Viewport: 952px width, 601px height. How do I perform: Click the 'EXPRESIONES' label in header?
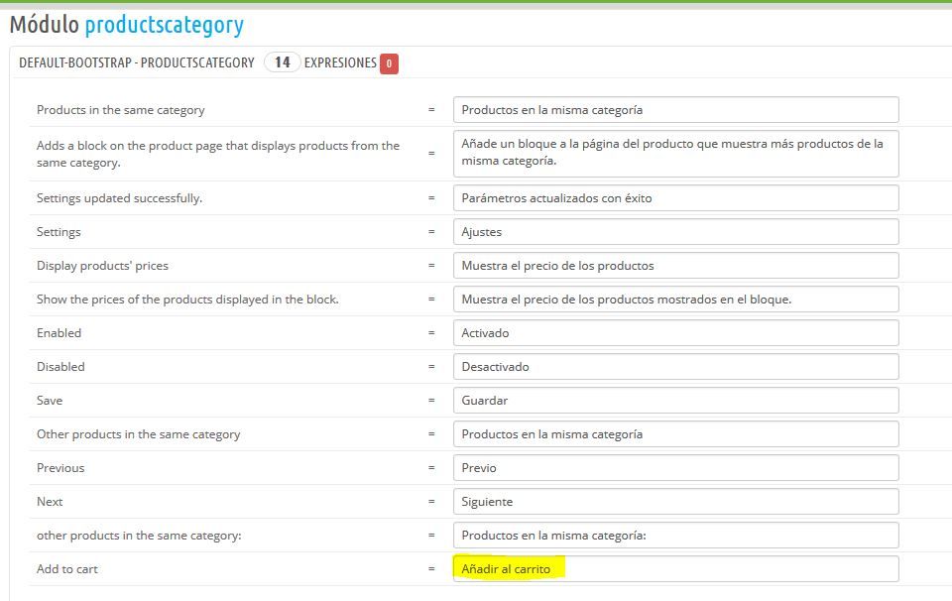340,62
